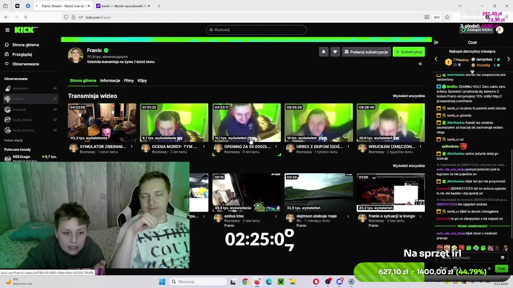The height and width of the screenshot is (288, 513).
Task: Switch to Informacje tab
Action: tap(110, 80)
